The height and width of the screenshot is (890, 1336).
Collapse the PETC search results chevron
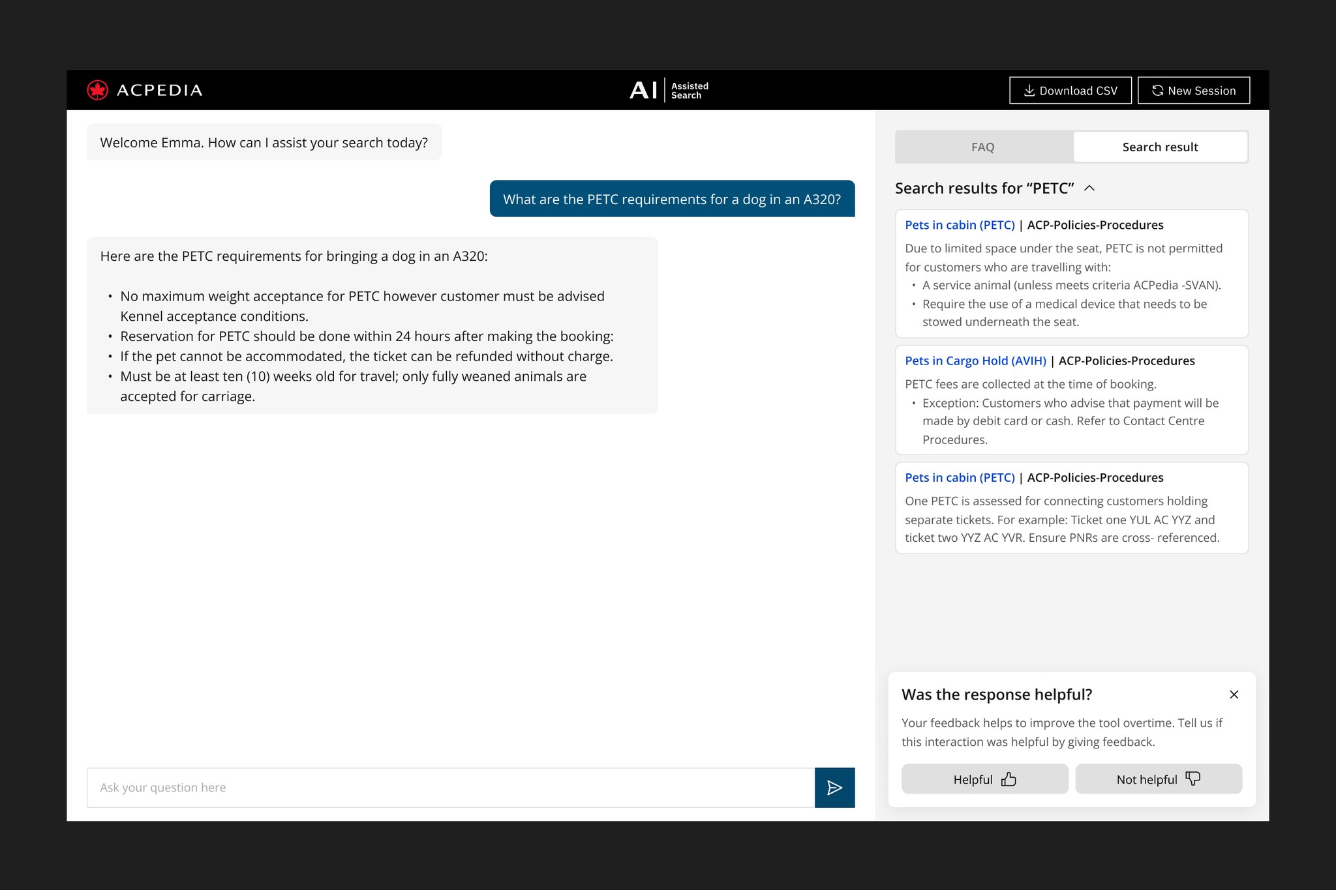click(1089, 188)
